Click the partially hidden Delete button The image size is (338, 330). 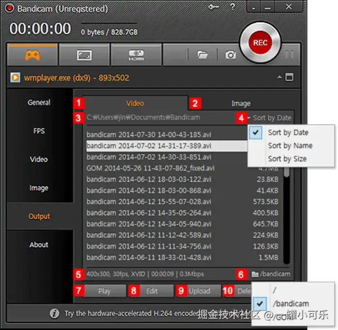(243, 291)
